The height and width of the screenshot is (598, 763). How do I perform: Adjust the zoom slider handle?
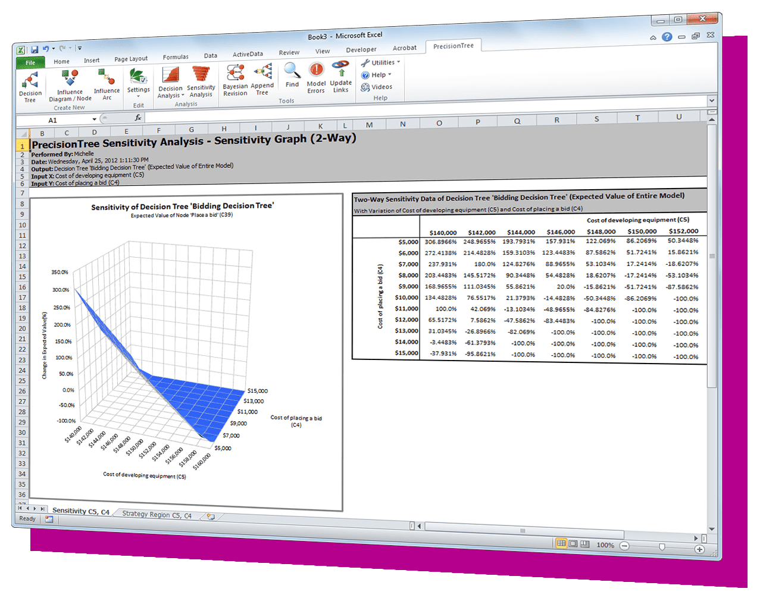coord(662,546)
